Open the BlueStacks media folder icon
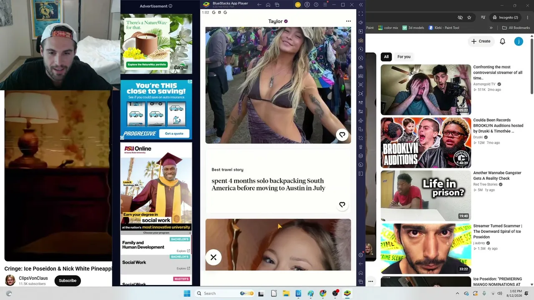Screen dimensions: 534x300 [x=361, y=111]
